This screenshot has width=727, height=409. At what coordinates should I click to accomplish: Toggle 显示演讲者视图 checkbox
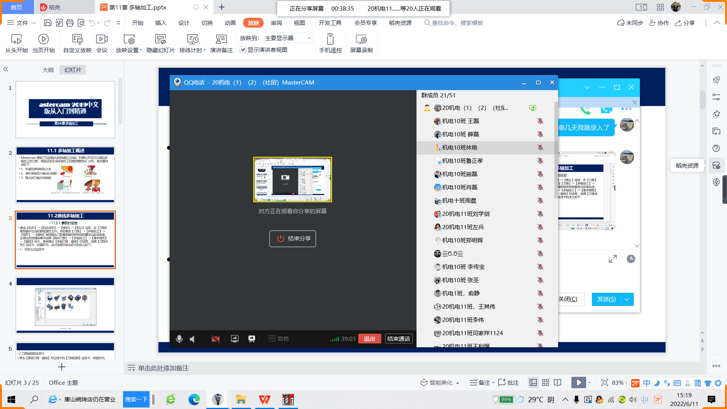tap(243, 50)
